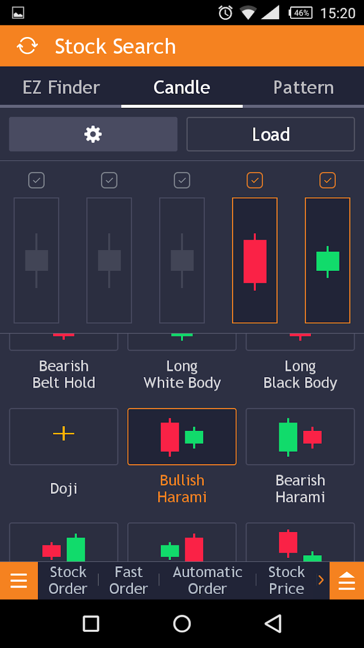
Task: Check the first gray candle slot checkbox
Action: (36, 180)
